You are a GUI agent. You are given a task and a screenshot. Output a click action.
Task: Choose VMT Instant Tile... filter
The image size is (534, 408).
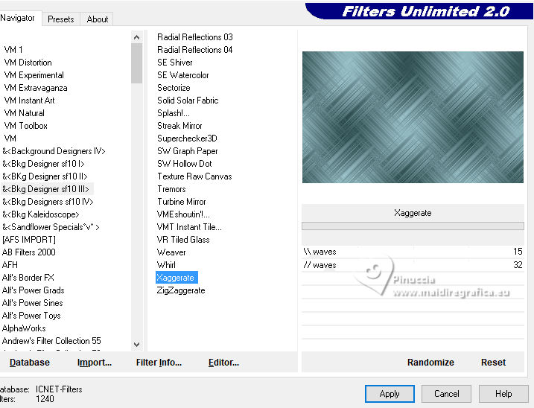189,227
